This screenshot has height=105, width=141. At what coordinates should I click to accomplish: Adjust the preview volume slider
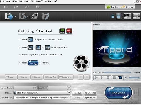(x=135, y=78)
